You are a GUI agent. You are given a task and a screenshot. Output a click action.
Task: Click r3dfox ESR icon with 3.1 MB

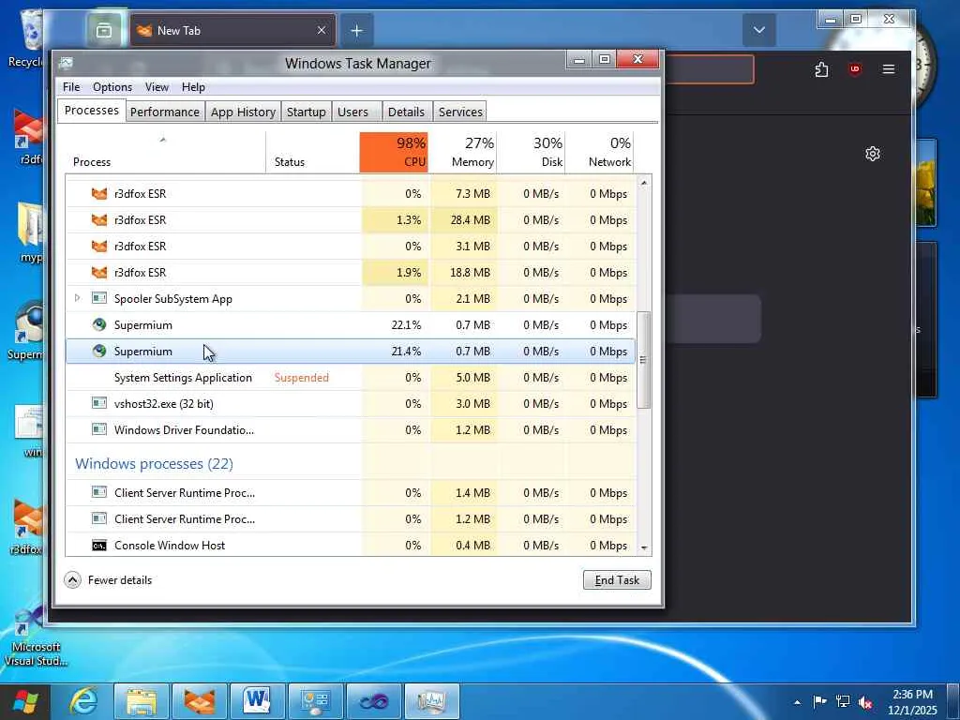pos(99,247)
